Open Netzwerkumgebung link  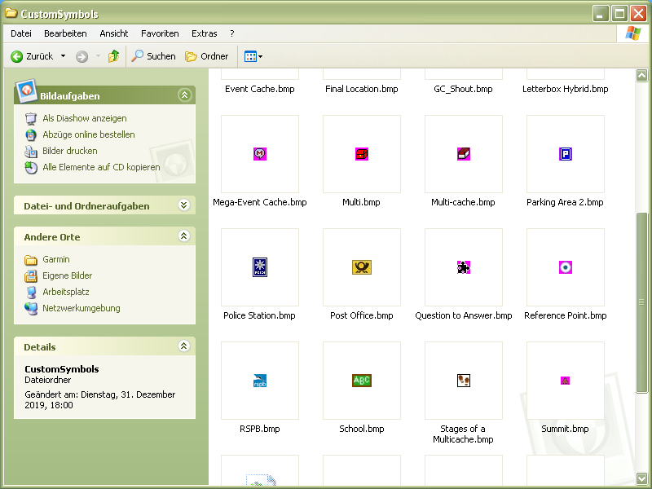[x=81, y=308]
